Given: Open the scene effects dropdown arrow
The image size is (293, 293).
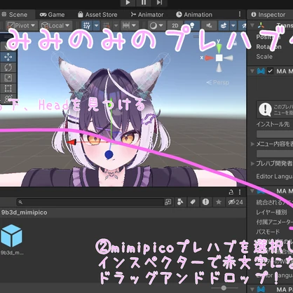Looking at the screenshot, I should (233, 25).
